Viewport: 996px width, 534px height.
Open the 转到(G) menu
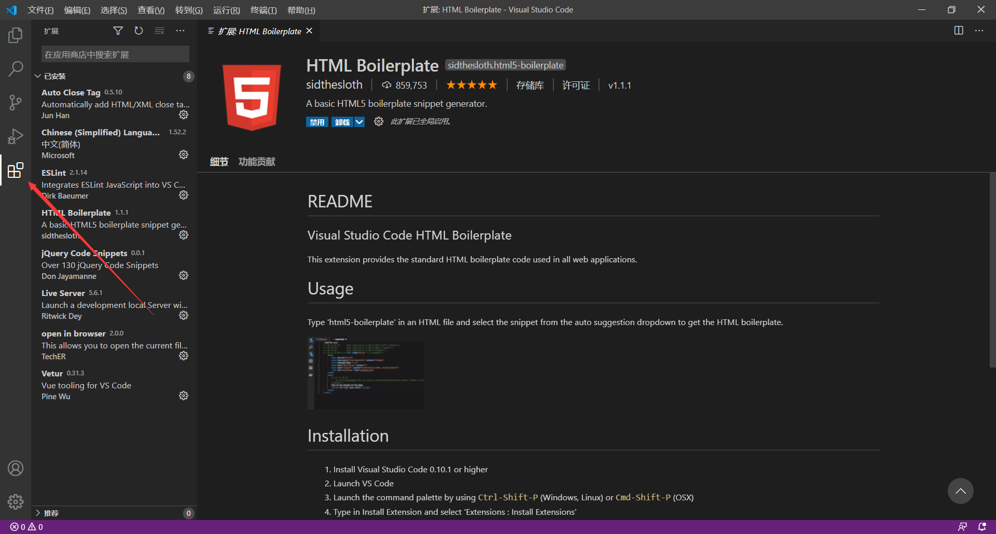click(x=189, y=10)
